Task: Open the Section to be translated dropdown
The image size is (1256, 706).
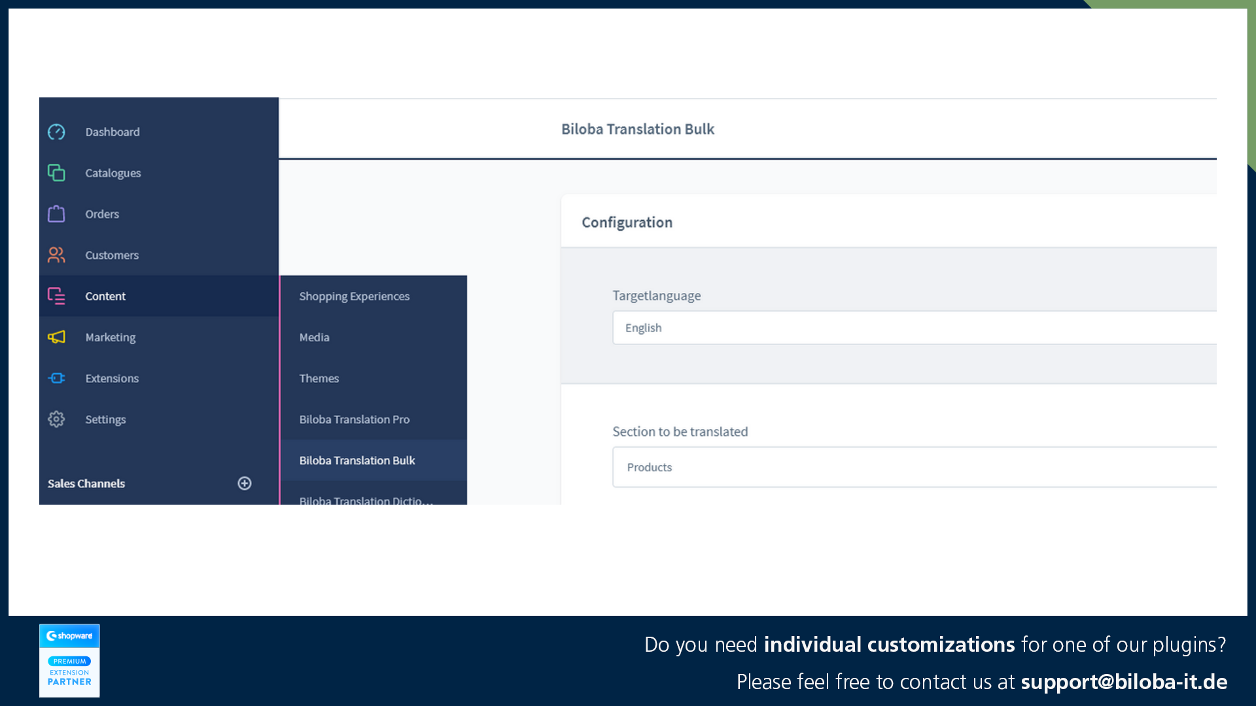Action: tap(915, 467)
